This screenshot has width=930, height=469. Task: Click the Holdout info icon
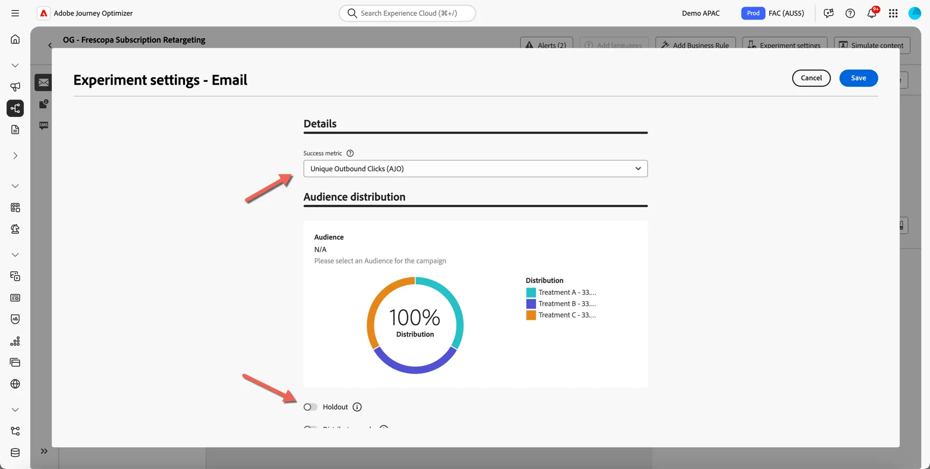pyautogui.click(x=357, y=407)
